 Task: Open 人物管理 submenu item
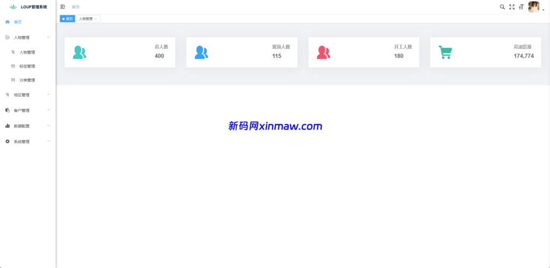[27, 53]
